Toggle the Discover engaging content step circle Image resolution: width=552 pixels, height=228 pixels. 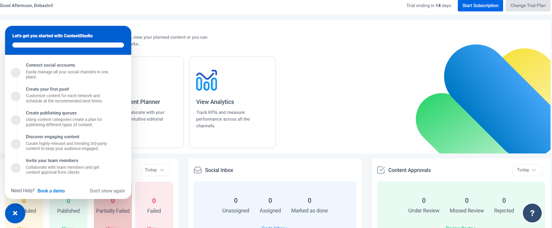click(16, 144)
